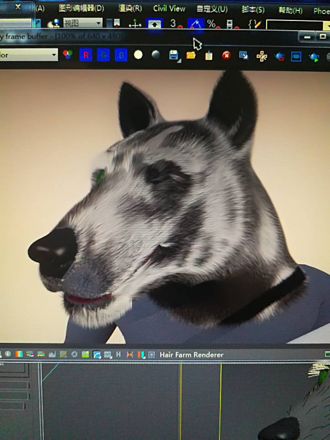The image size is (330, 440).
Task: Enable track mouse while rendering icon
Action: click(262, 57)
